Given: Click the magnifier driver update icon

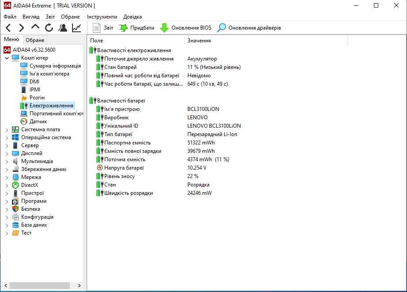Looking at the screenshot, I should pyautogui.click(x=221, y=28).
